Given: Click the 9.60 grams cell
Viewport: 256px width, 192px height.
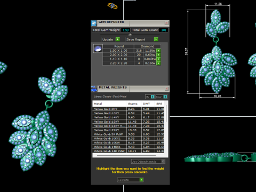Looking at the screenshot, I should (x=134, y=117).
